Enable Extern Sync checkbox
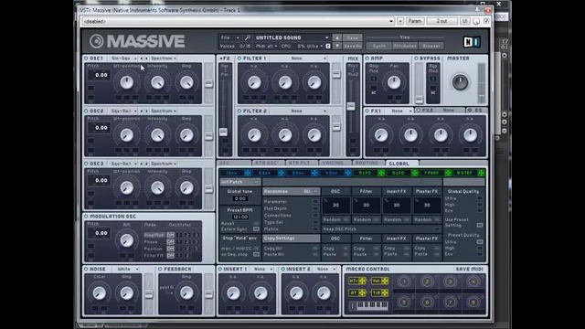This screenshot has height=329, width=585. tap(256, 229)
